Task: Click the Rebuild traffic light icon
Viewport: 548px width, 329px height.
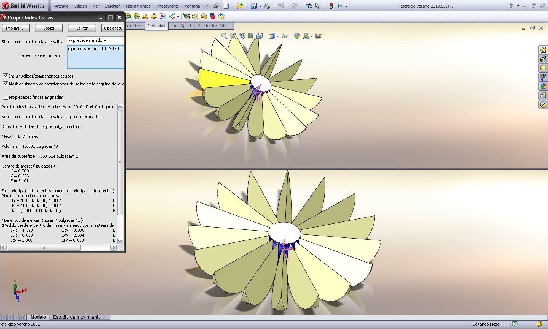Action: [x=331, y=6]
